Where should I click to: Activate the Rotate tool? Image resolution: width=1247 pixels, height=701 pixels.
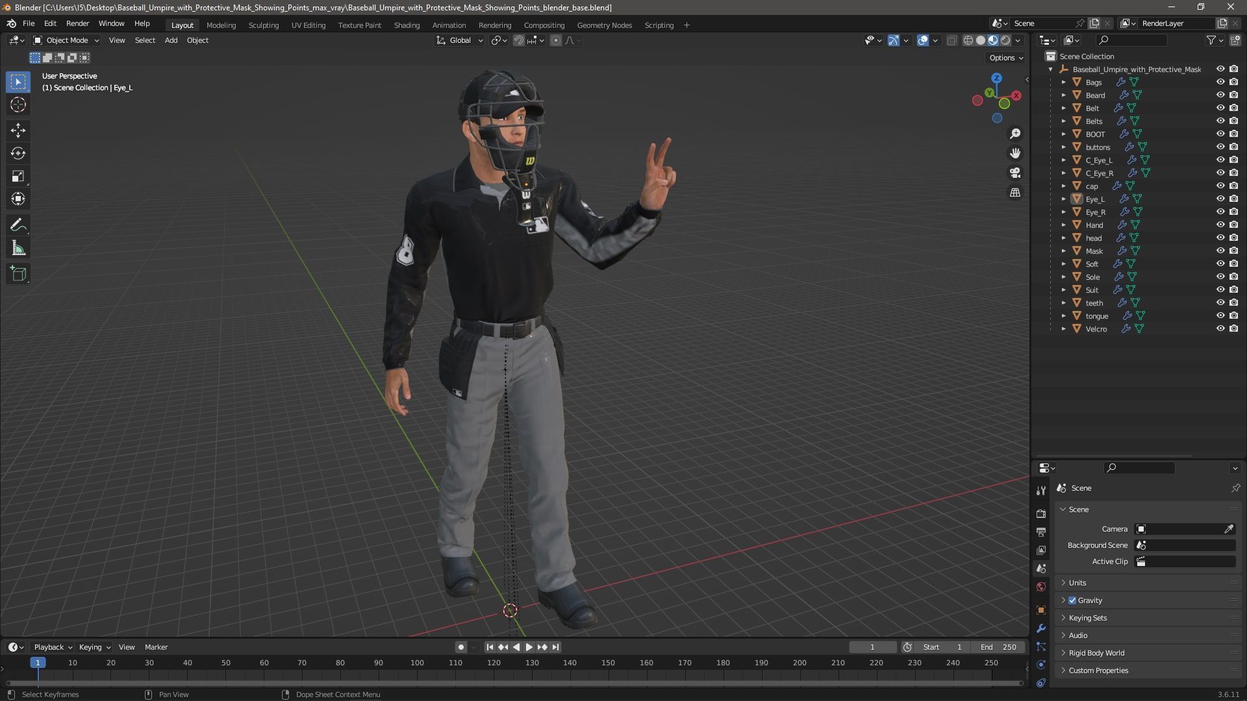coord(18,153)
